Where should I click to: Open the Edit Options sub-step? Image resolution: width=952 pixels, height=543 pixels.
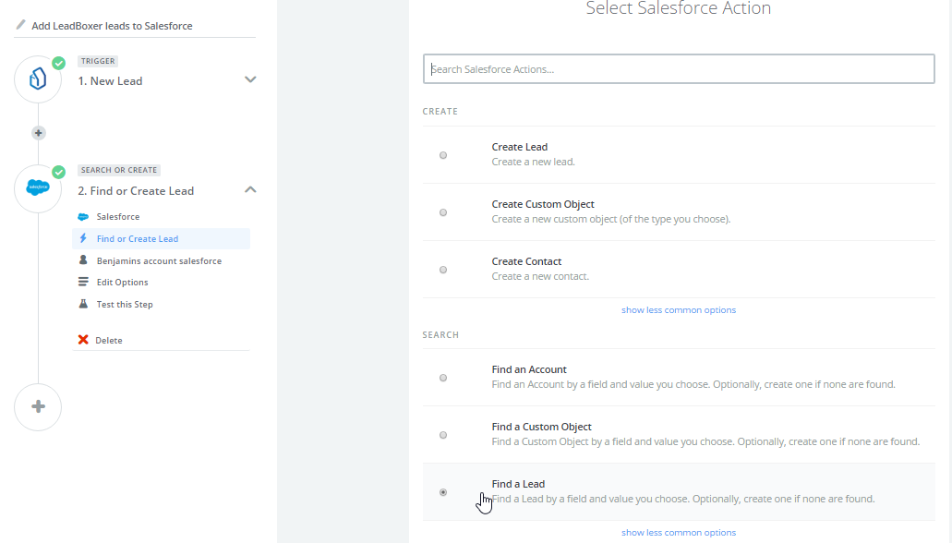122,283
